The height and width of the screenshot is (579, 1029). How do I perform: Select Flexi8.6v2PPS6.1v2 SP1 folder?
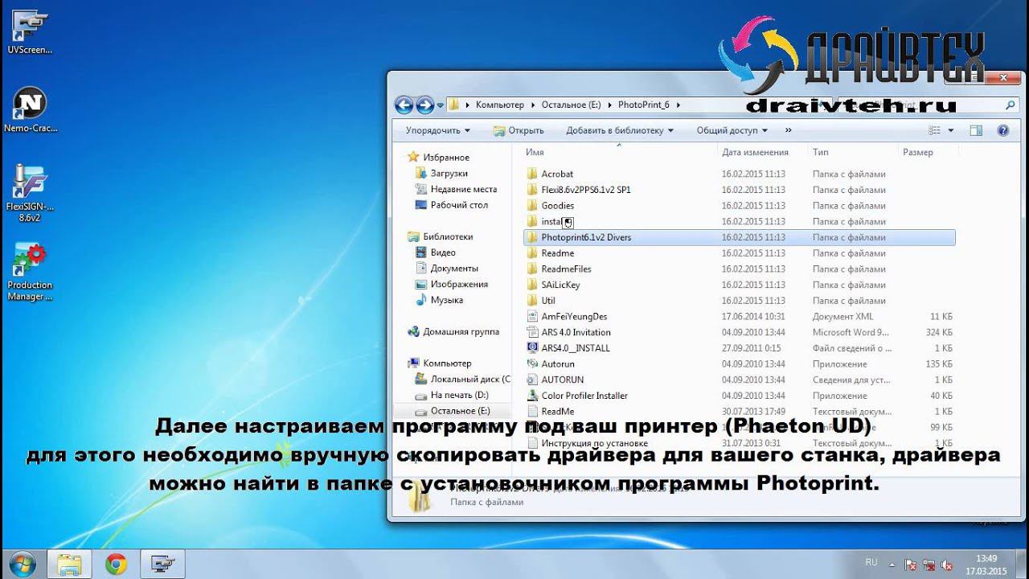click(585, 190)
